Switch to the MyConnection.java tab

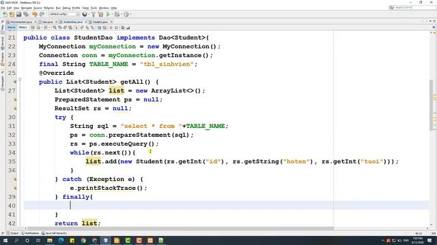[21, 22]
